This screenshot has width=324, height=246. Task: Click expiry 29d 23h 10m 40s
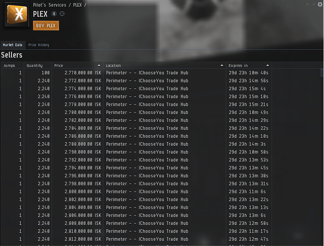[248, 73]
